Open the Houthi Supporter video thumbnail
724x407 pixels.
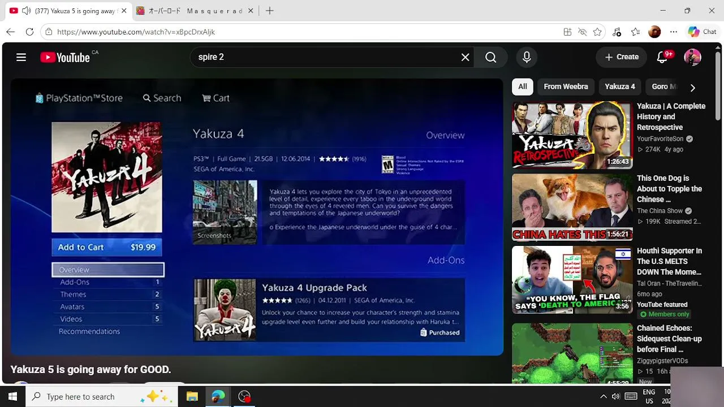[572, 280]
